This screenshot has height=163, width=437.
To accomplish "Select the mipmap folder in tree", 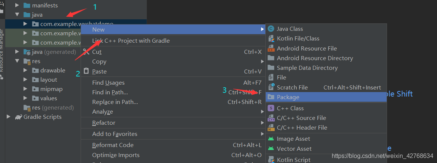I will [51, 89].
